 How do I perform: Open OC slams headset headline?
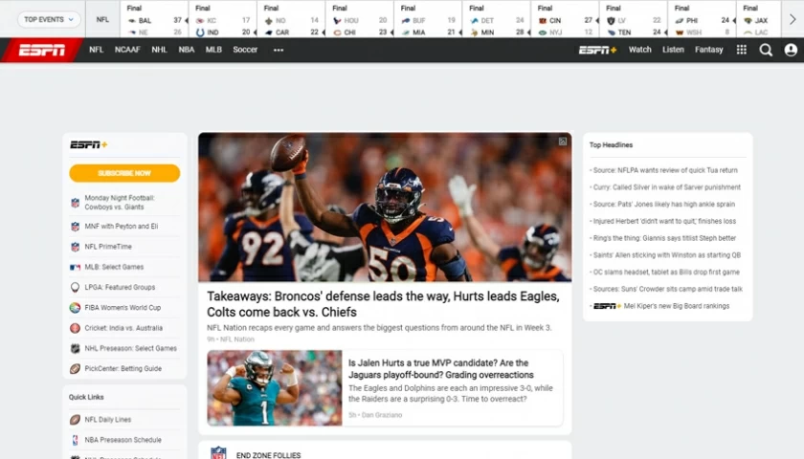coord(666,272)
